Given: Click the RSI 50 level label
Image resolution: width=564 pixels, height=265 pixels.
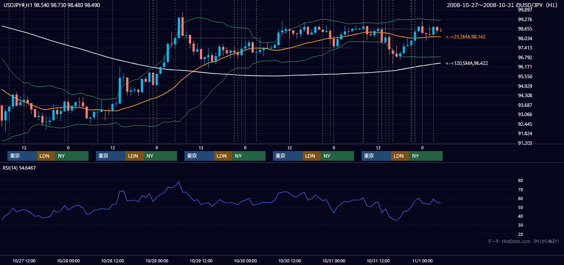Looking at the screenshot, I should pyautogui.click(x=520, y=207).
